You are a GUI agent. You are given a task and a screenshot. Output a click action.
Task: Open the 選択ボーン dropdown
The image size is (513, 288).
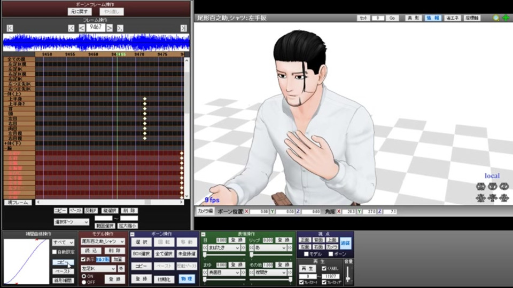(x=71, y=222)
